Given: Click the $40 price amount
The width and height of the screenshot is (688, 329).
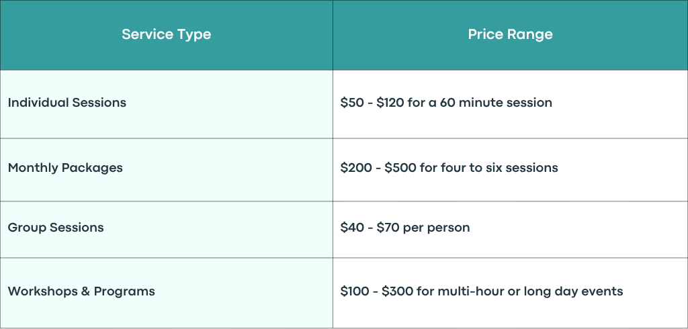Looking at the screenshot, I should [352, 228].
